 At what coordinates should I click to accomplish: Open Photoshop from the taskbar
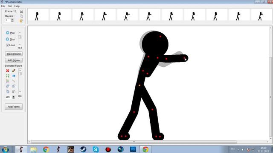133,149
